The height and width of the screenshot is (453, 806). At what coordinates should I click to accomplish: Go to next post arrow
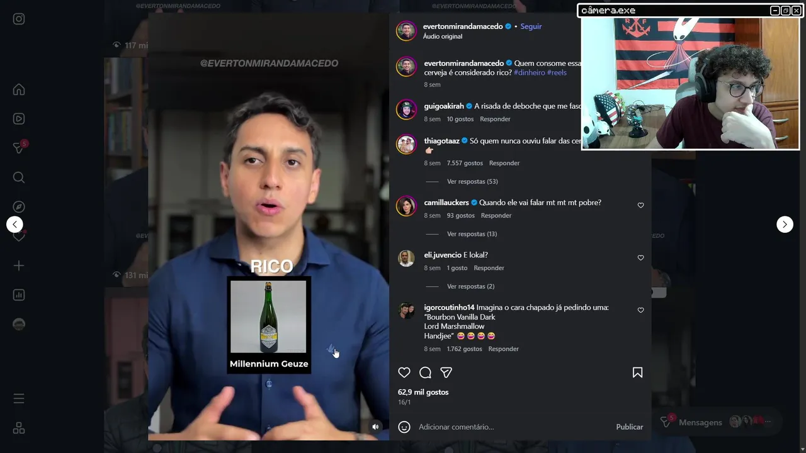coord(785,224)
